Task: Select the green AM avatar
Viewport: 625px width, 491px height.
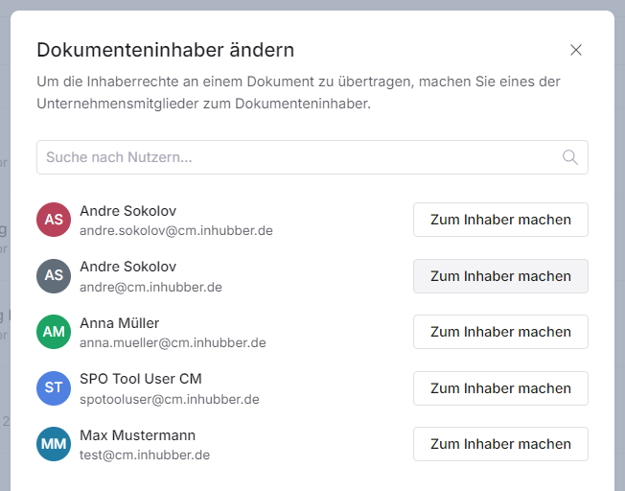Action: point(54,332)
